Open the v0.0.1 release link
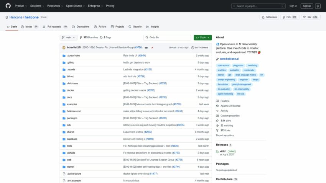This screenshot has width=326, height=183. 223,151
